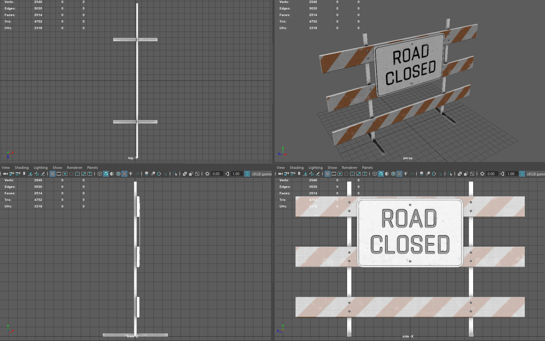Enable Use Default Material in front panel

coord(112,174)
